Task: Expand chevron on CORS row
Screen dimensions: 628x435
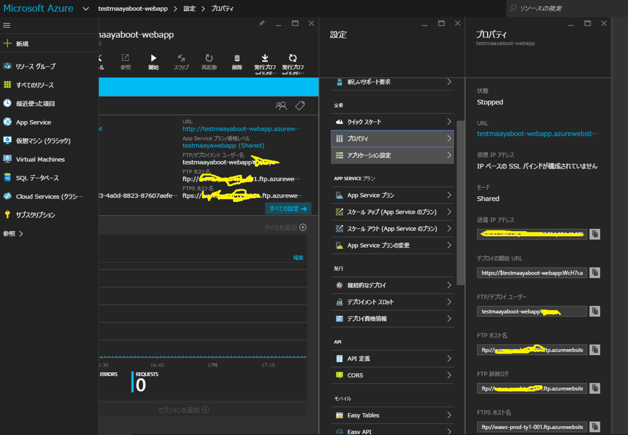Action: [x=449, y=376]
